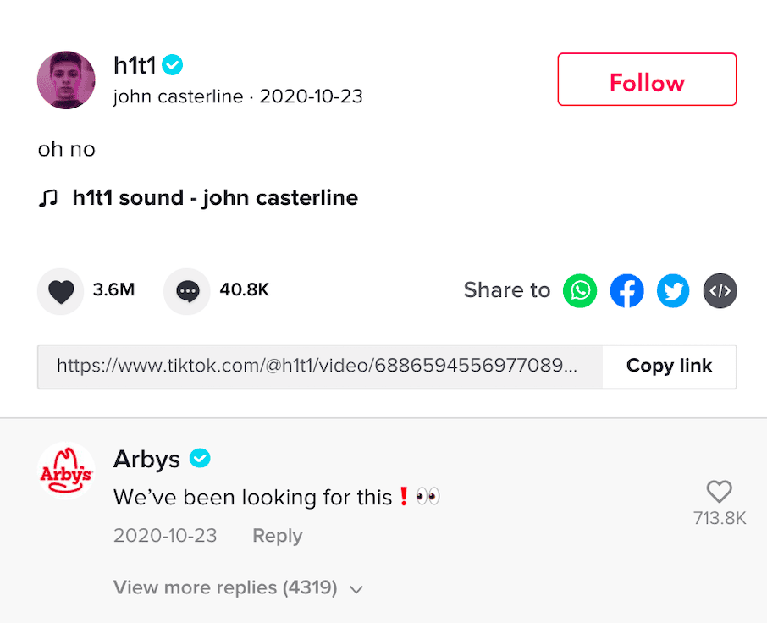Open h1t1 sound - john casterline
This screenshot has width=767, height=623.
(215, 198)
